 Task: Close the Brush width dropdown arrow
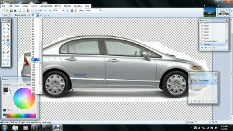(x=37, y=15)
